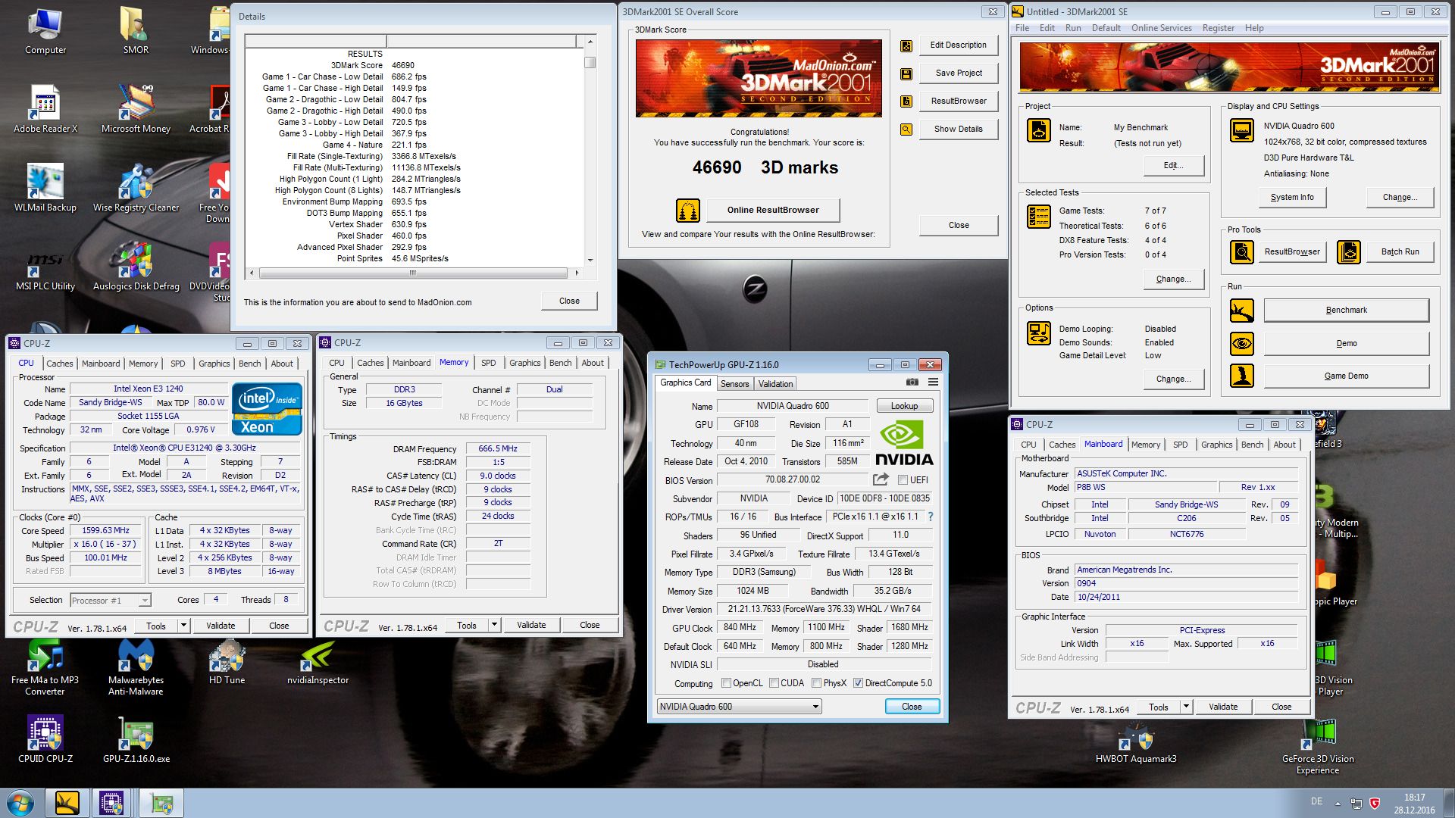Open the NVIDIA Quadro 600 GPU dropdown
1455x818 pixels.
[x=739, y=707]
